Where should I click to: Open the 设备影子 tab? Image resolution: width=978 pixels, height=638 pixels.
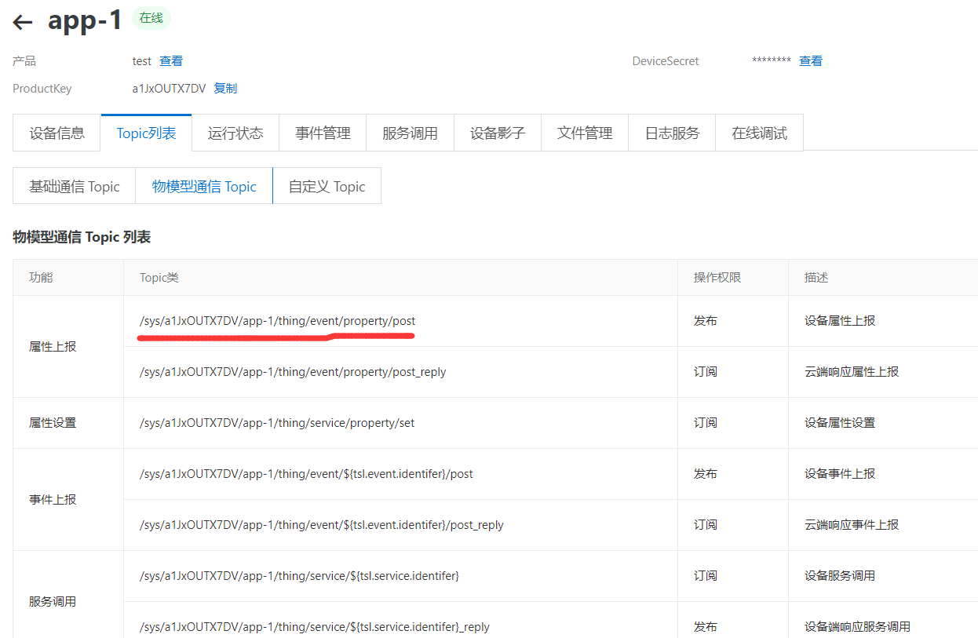pyautogui.click(x=498, y=133)
